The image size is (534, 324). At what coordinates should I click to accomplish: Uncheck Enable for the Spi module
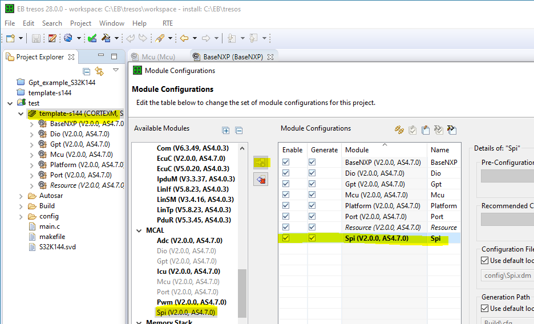tap(286, 238)
